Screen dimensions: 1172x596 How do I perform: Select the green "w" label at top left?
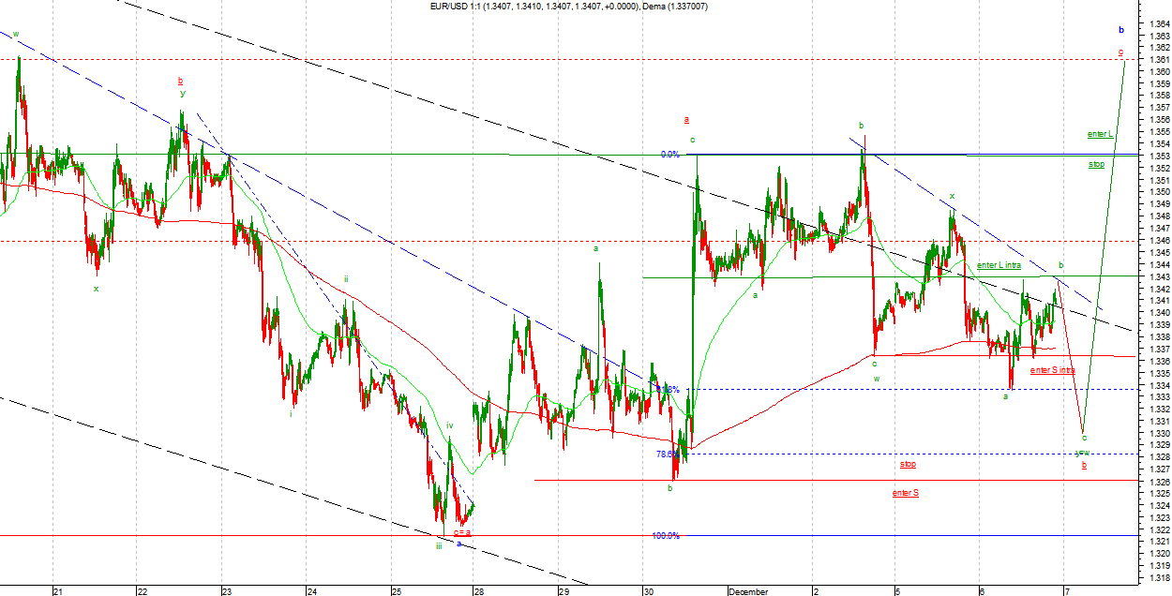pos(16,34)
